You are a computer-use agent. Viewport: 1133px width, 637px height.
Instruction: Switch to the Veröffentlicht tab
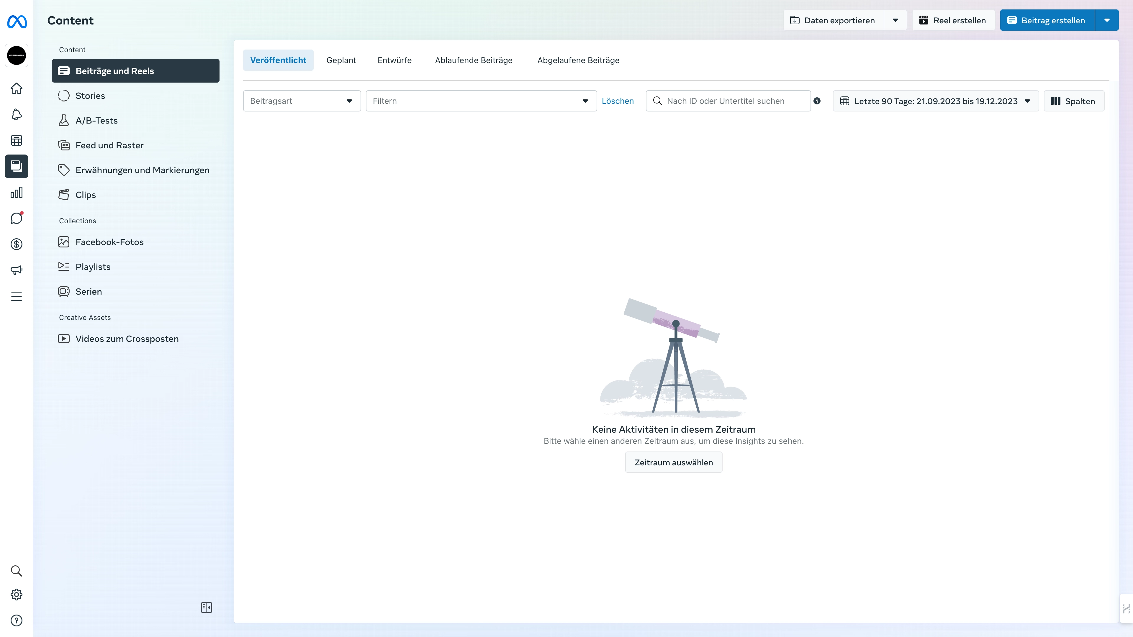[278, 60]
